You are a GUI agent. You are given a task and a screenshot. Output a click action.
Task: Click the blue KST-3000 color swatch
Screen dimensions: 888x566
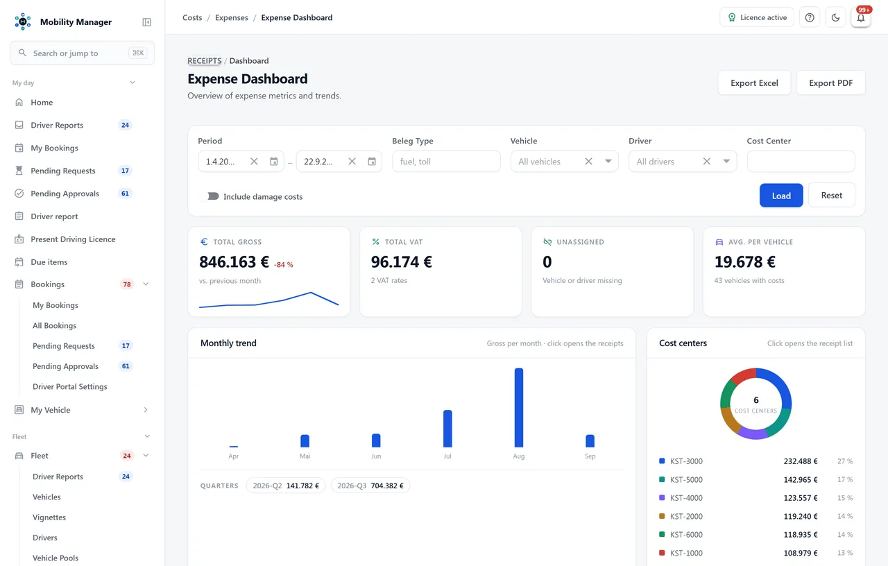tap(662, 461)
